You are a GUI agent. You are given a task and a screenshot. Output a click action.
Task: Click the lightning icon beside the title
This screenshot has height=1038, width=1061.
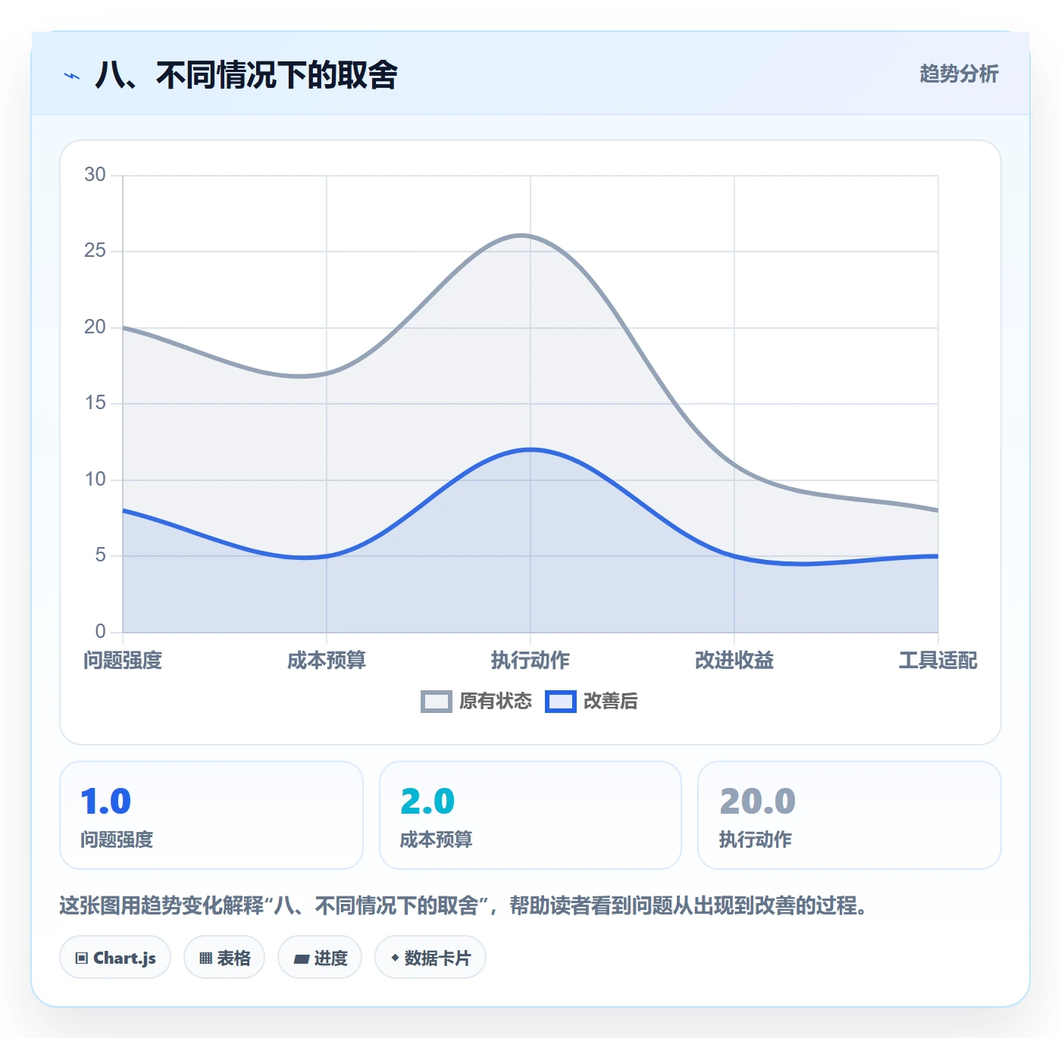pyautogui.click(x=72, y=76)
